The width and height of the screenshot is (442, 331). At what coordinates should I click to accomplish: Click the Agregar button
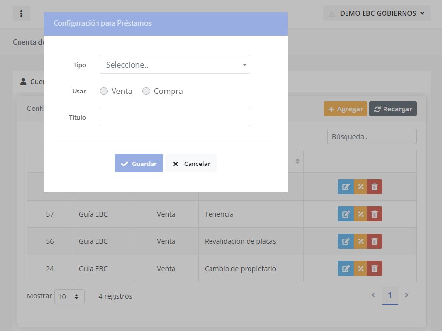pos(345,109)
